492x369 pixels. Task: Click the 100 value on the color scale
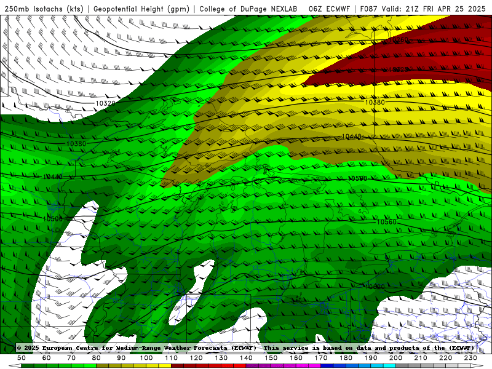coord(146,358)
